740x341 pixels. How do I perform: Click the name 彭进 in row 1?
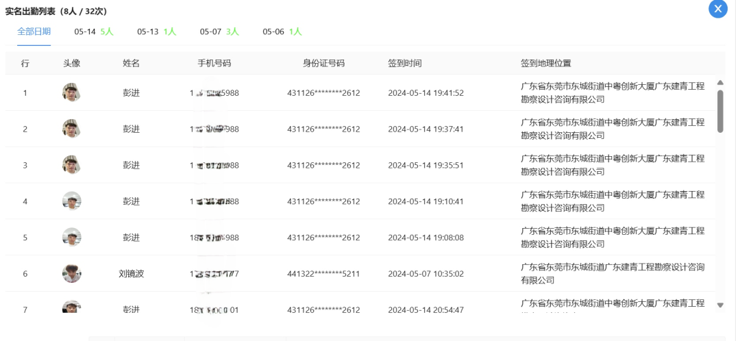click(x=131, y=93)
